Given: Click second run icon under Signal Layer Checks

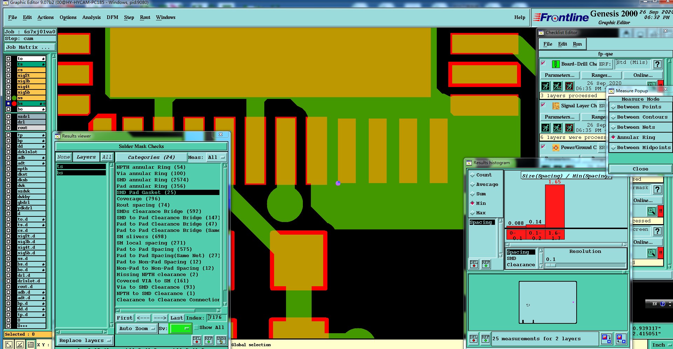Looking at the screenshot, I should coord(558,128).
